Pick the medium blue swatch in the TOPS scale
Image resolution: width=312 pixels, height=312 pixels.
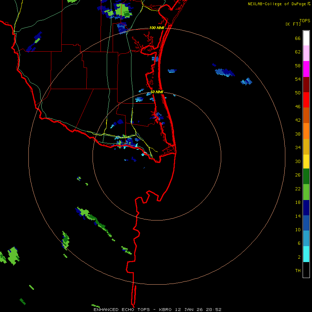pos(306,223)
